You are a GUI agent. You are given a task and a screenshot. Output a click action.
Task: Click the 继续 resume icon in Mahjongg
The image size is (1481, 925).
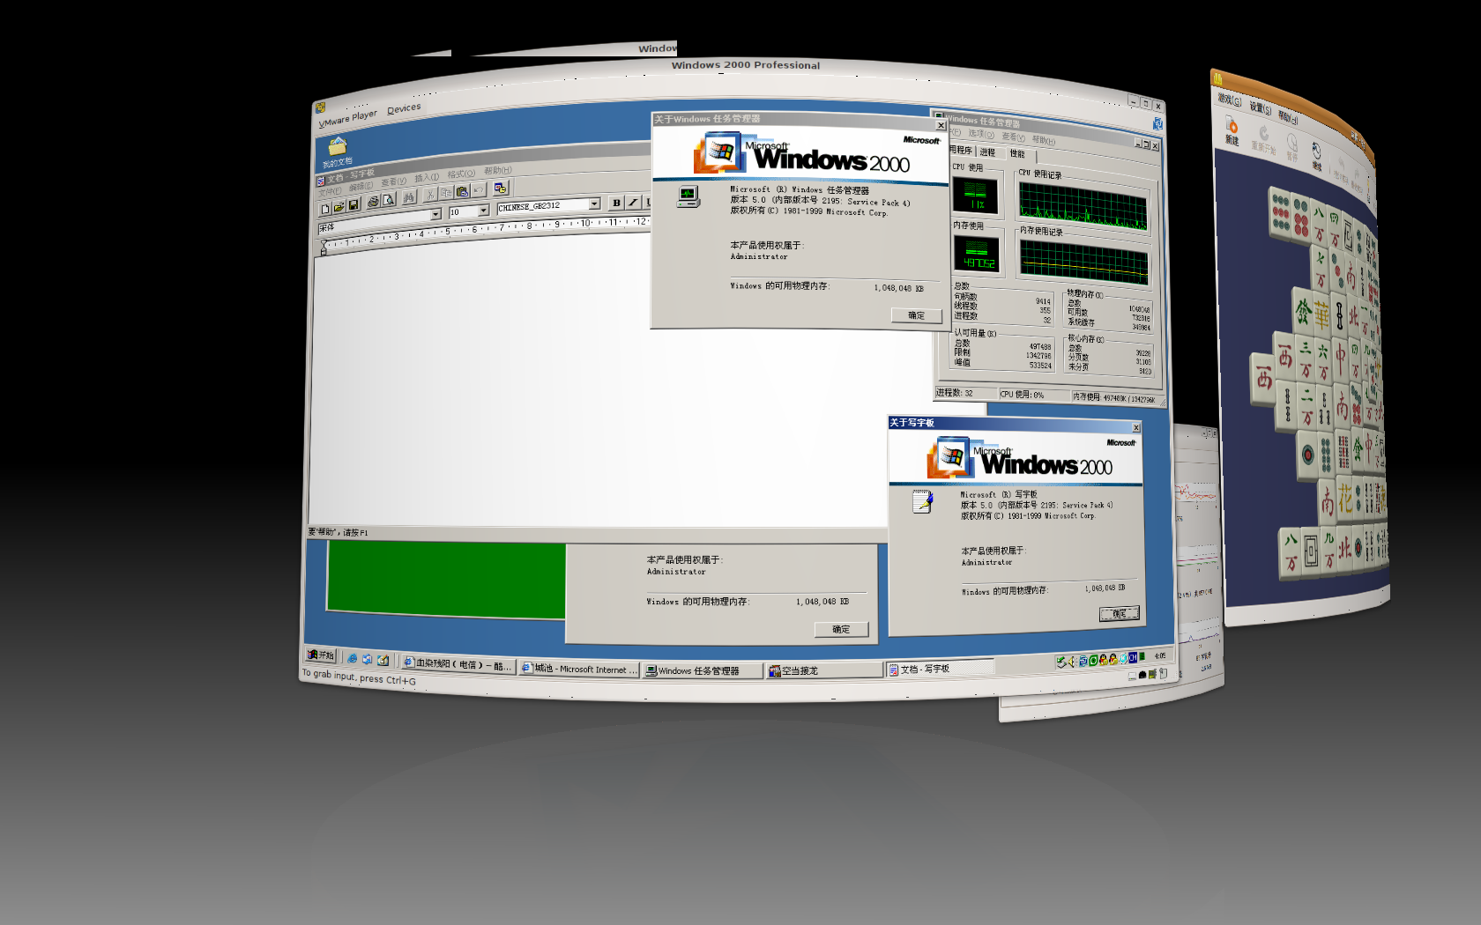[1316, 155]
